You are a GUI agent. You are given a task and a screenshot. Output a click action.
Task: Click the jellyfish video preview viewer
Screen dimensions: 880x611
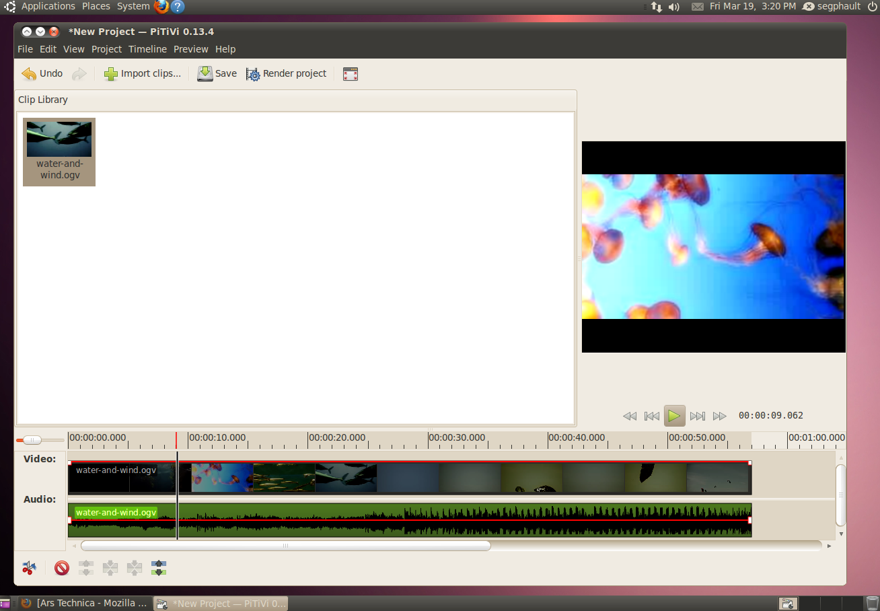pyautogui.click(x=713, y=246)
